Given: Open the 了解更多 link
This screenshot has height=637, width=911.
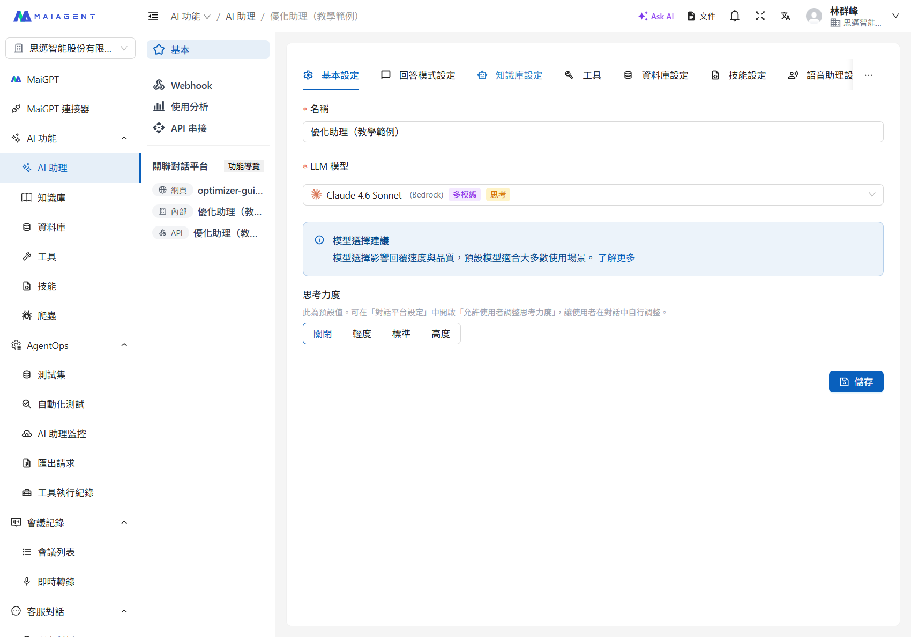Looking at the screenshot, I should point(616,257).
